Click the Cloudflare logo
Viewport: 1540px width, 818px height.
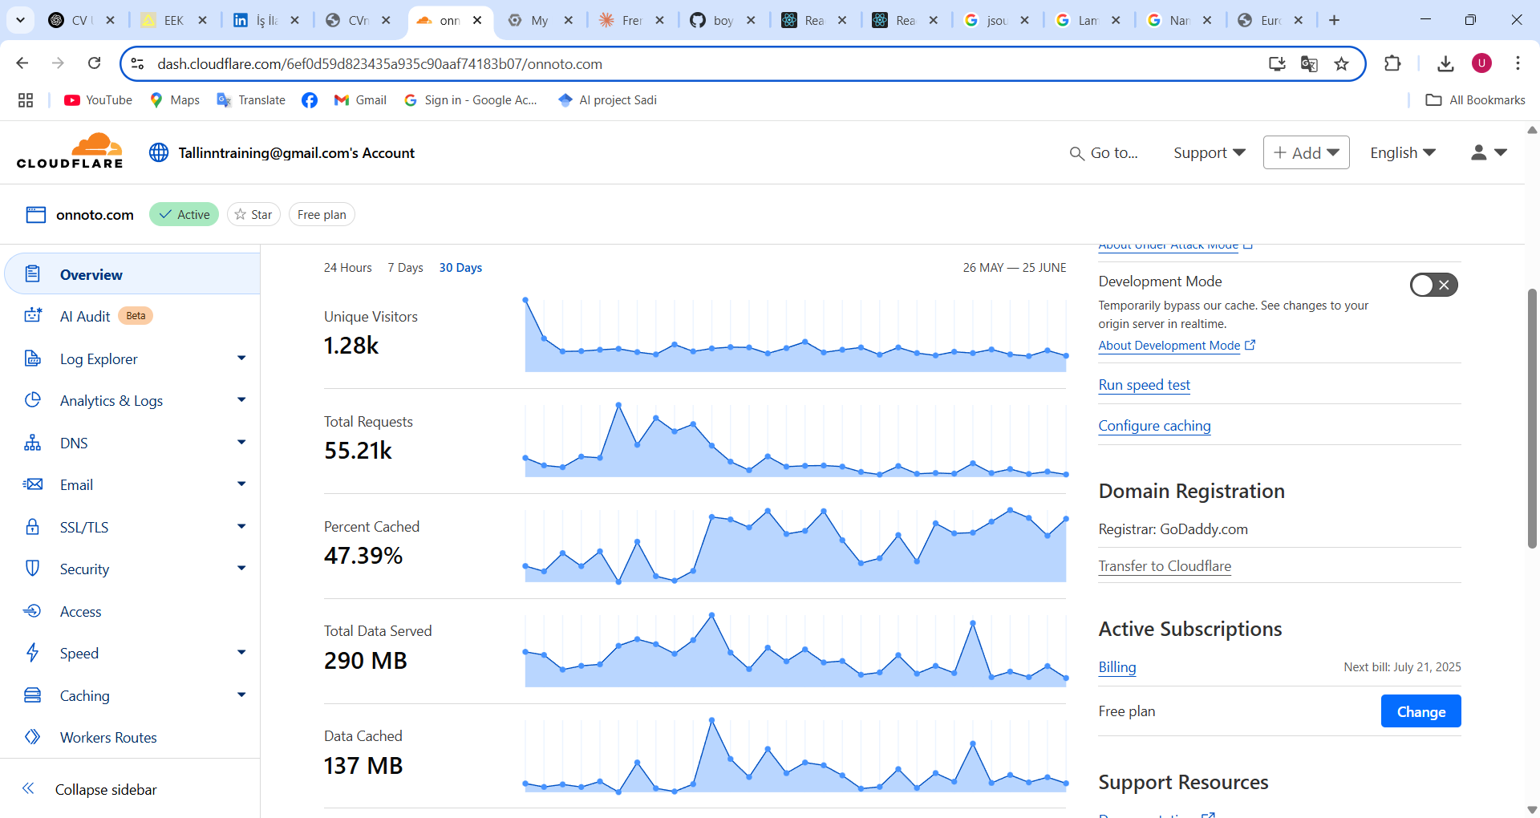70,151
